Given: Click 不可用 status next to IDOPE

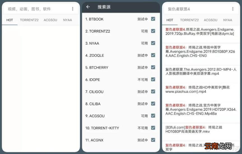Looking at the screenshot, I should [x=143, y=80].
